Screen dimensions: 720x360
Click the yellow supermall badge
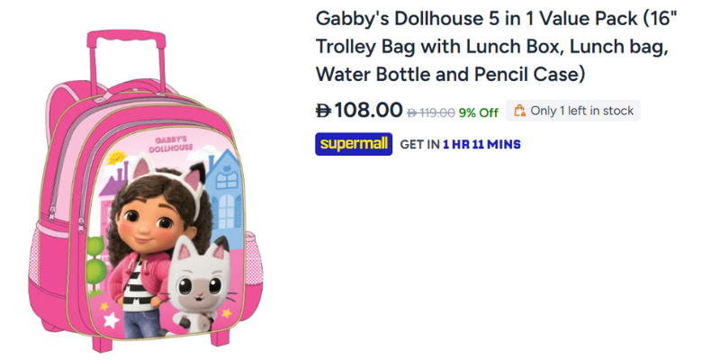(x=354, y=144)
